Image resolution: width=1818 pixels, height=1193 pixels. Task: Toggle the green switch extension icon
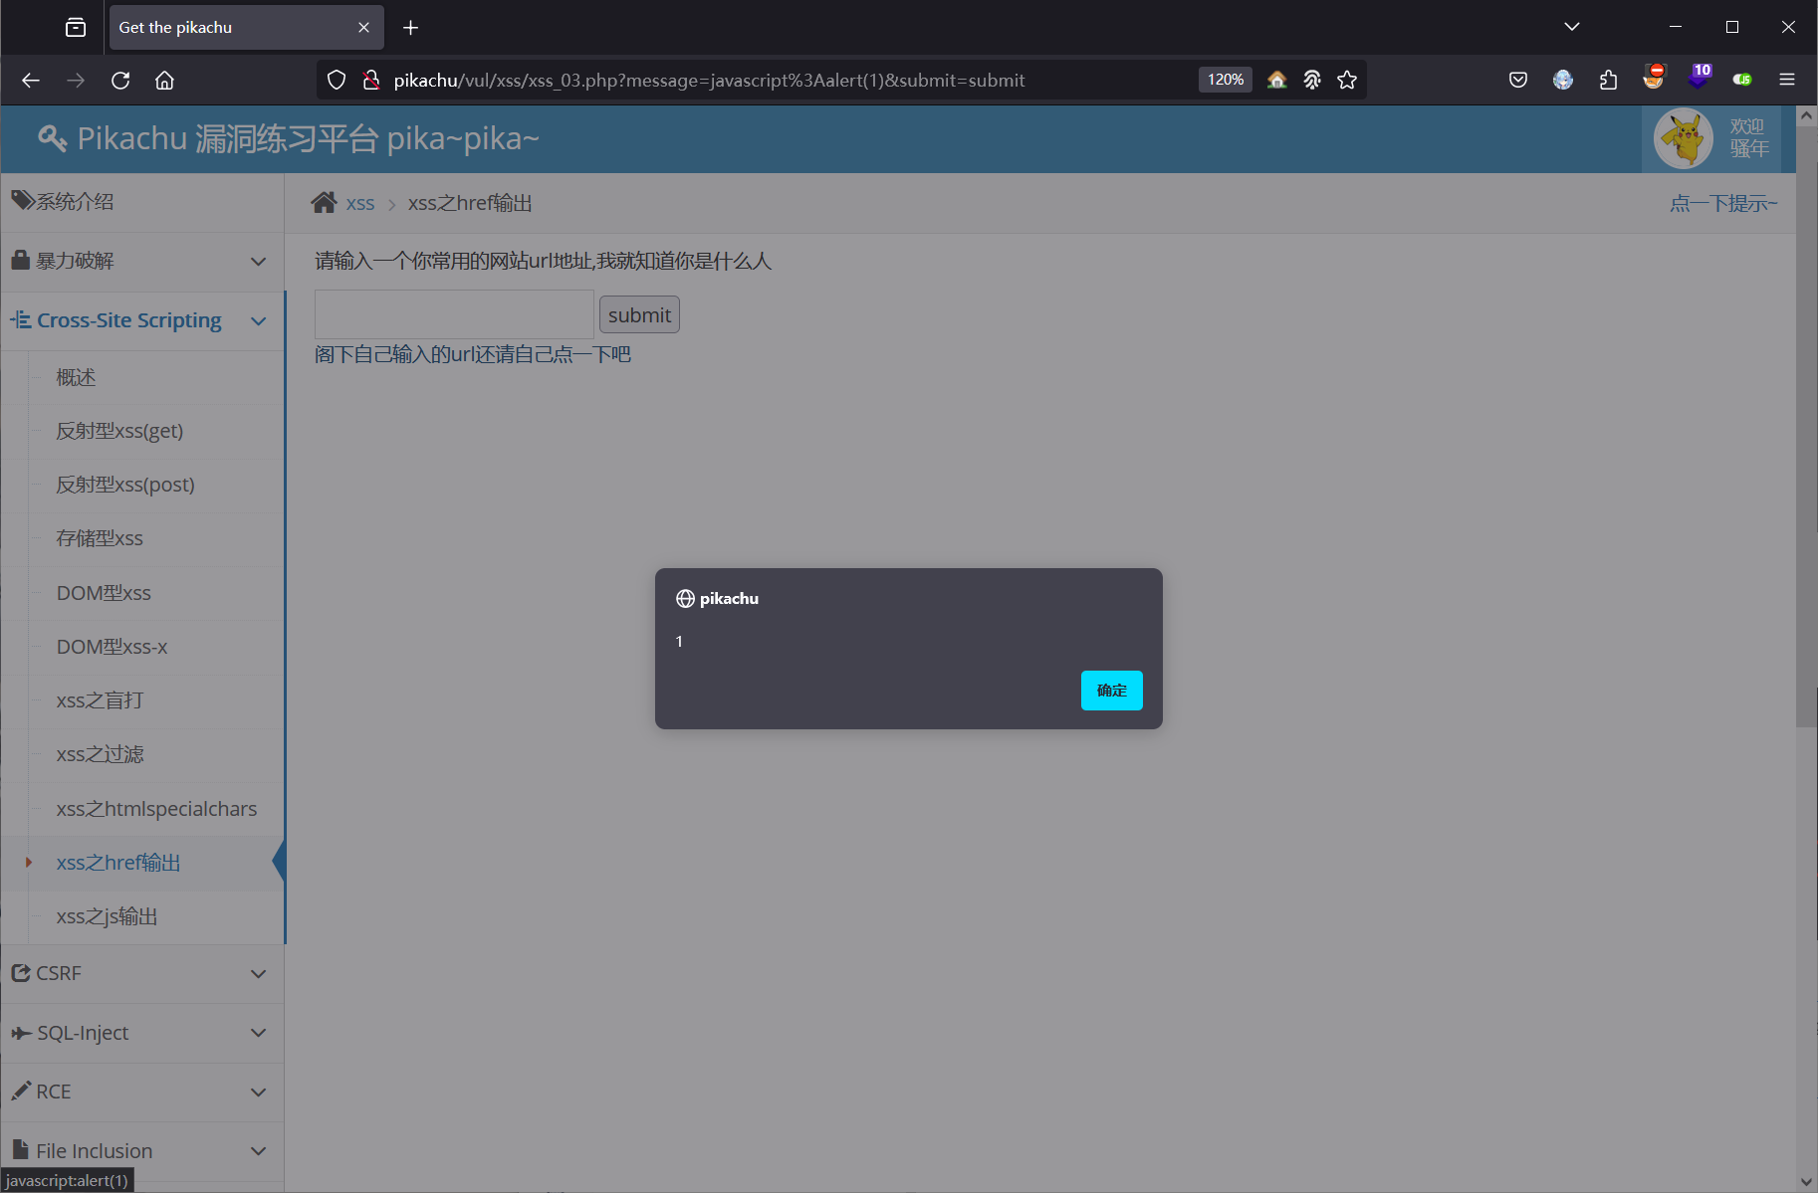click(1742, 80)
